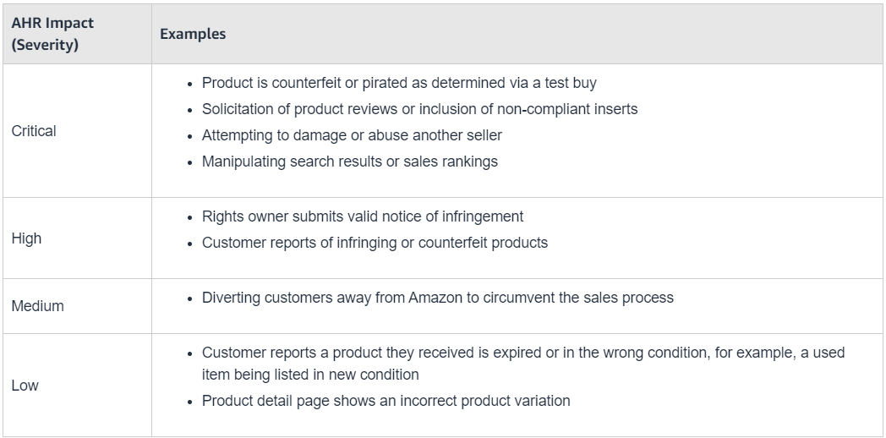
Task: Click the "Medium" severity label
Action: [37, 306]
